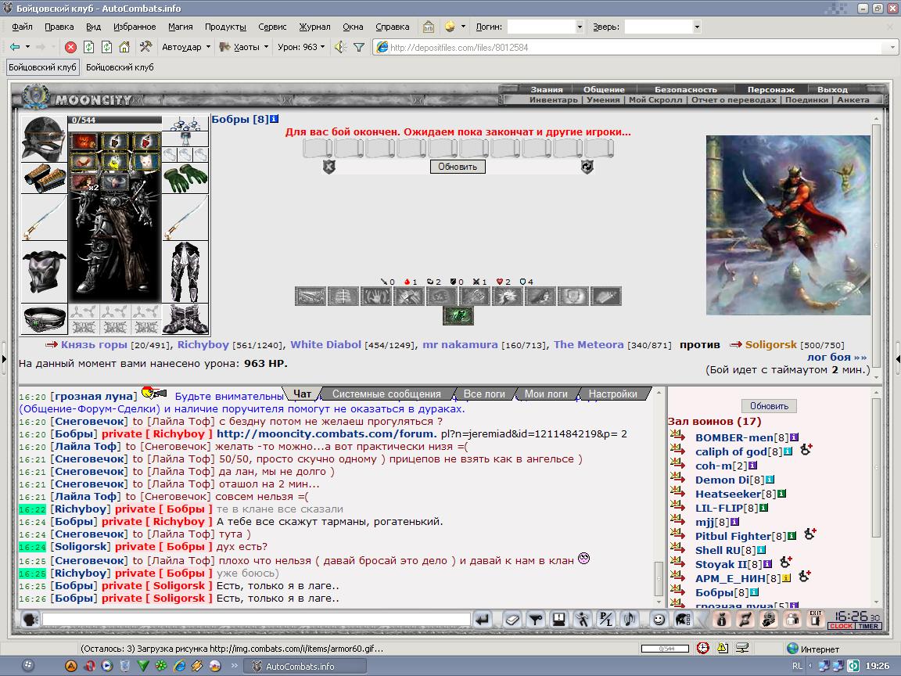901x676 pixels.
Task: Click the warriors list vertical scrollbar
Action: coord(876,498)
